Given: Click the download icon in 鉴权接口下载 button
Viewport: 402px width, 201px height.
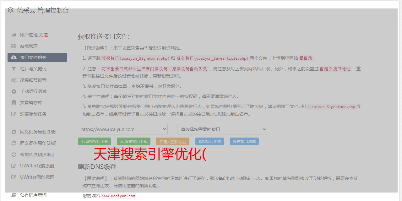Looking at the screenshot, I should (x=83, y=141).
